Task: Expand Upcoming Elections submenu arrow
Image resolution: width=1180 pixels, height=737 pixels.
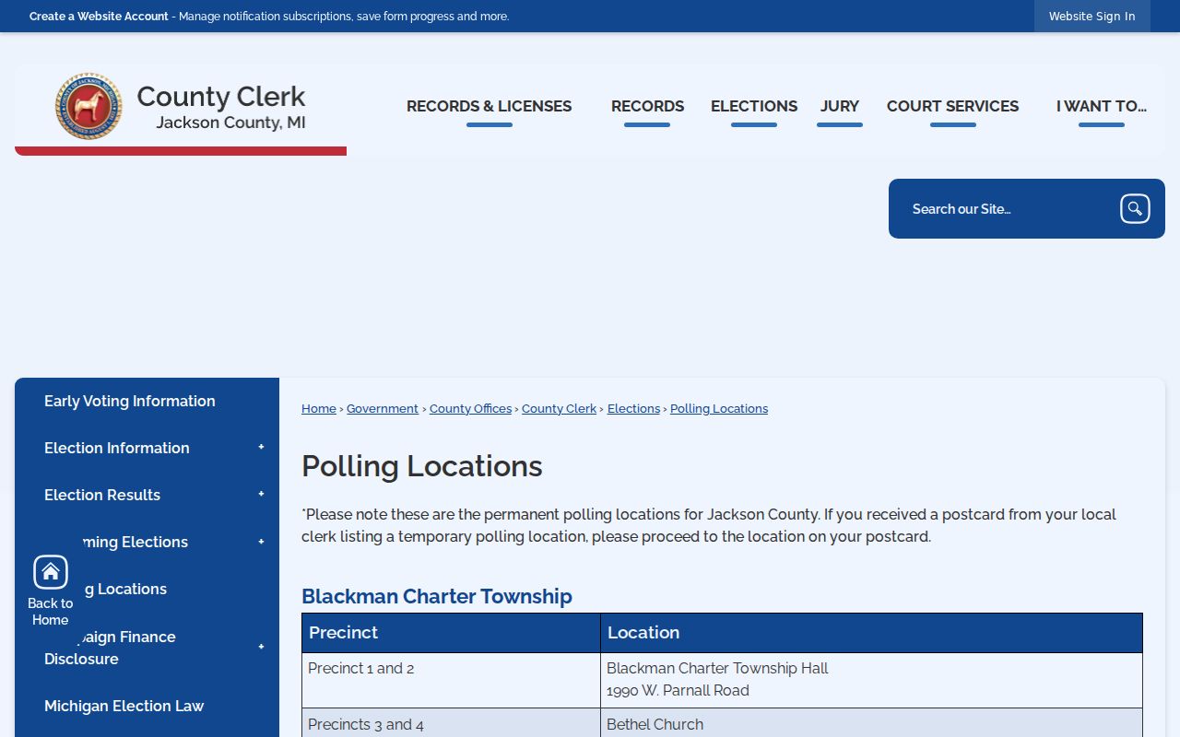Action: click(261, 542)
